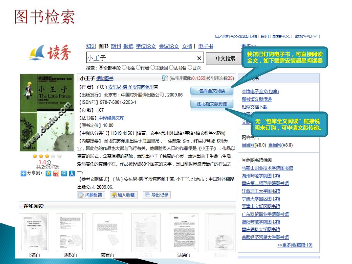
Task: Open 重庆医科大学图书馆 link
Action: point(261,229)
